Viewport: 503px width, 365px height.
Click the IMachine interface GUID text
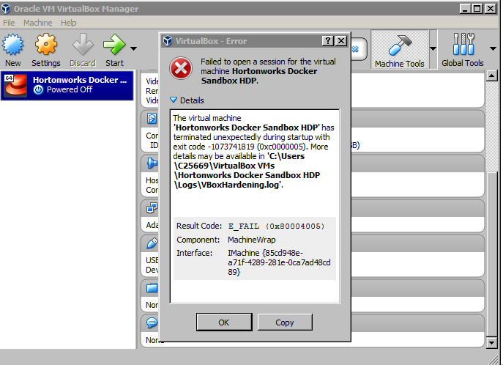(279, 262)
